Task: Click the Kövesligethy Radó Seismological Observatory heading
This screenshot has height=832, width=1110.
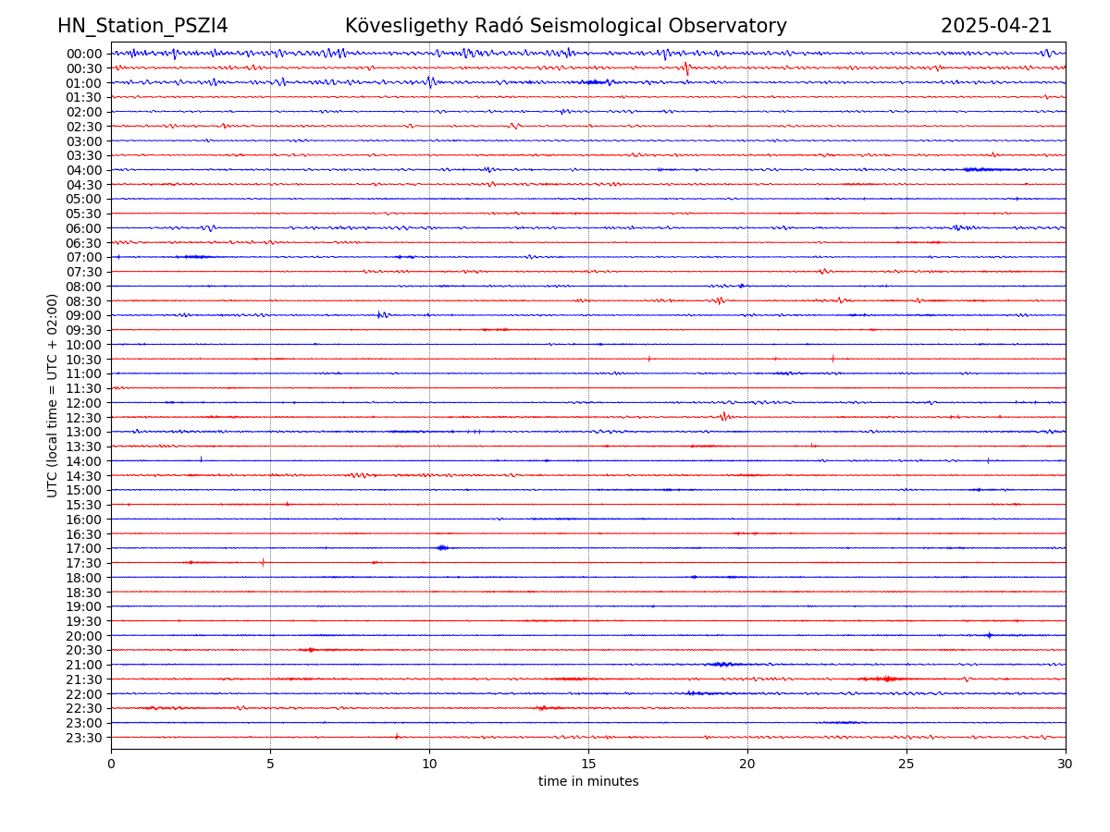Action: (565, 26)
